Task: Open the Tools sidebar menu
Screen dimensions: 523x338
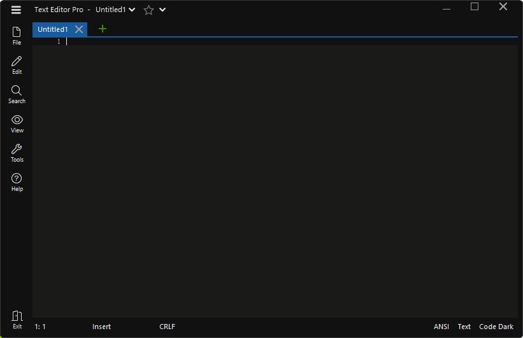Action: (x=17, y=153)
